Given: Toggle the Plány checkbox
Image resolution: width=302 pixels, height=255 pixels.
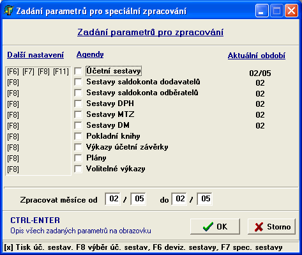Looking at the screenshot, I should (x=78, y=158).
